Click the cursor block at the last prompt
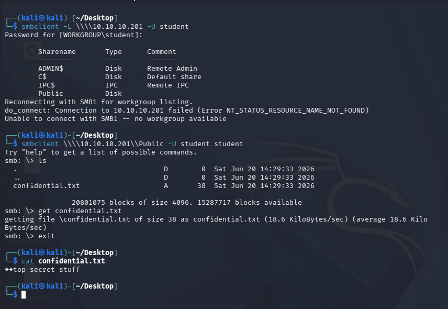The image size is (448, 309). coord(24,294)
